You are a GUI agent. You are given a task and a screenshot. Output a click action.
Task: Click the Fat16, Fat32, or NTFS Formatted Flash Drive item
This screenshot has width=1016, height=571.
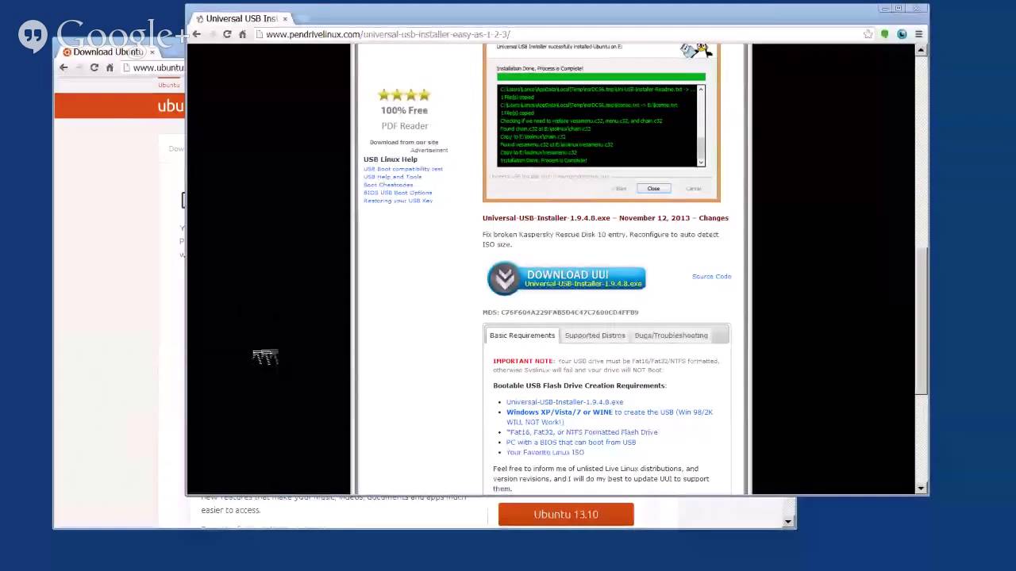(x=582, y=432)
